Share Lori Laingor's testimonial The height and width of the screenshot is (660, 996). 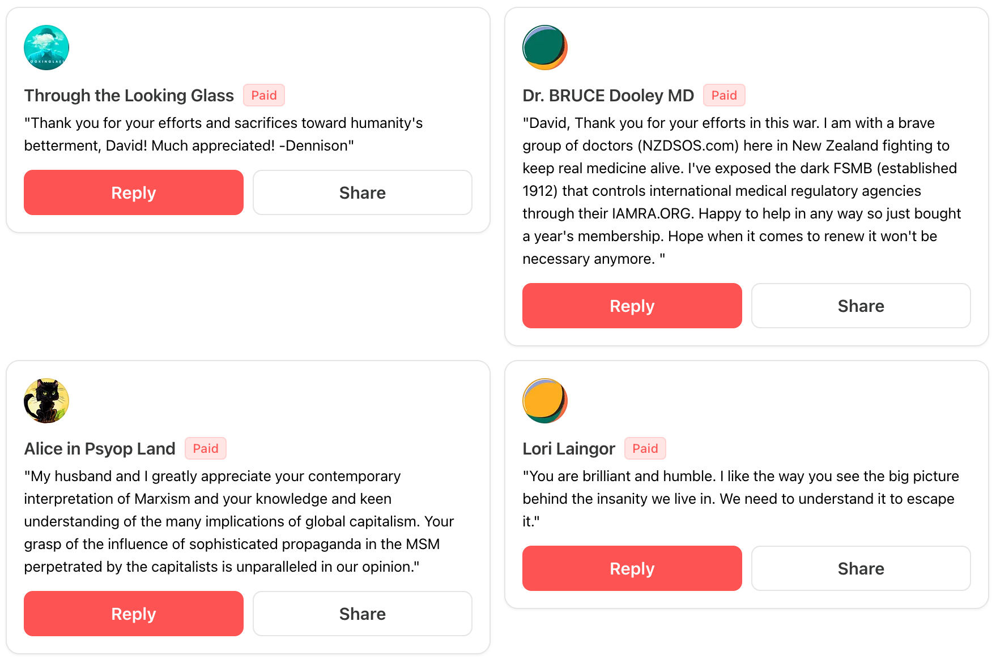(x=861, y=568)
